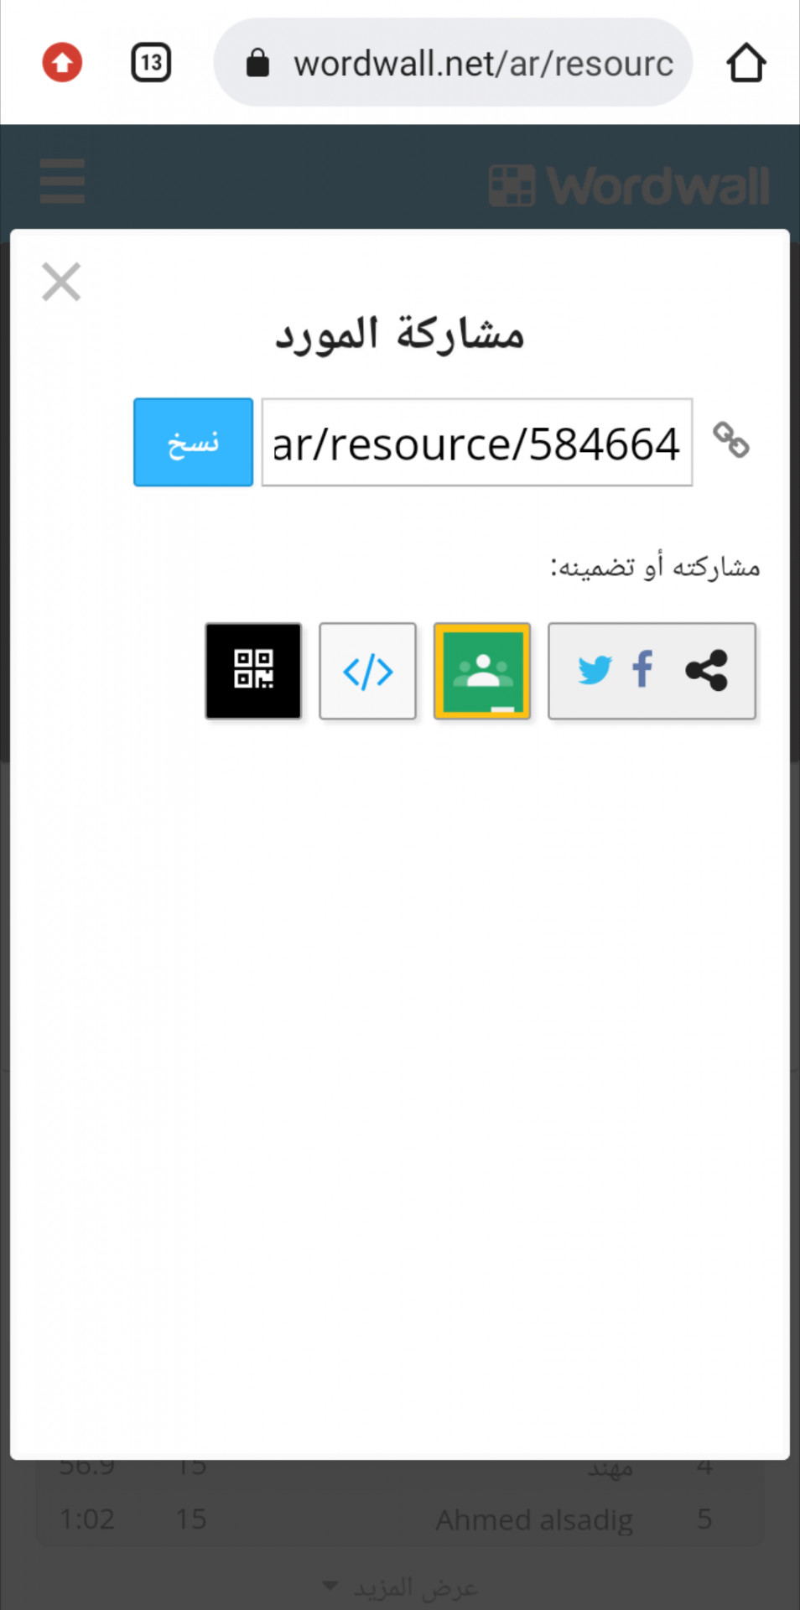Tap the red browser update arrow icon

point(62,63)
